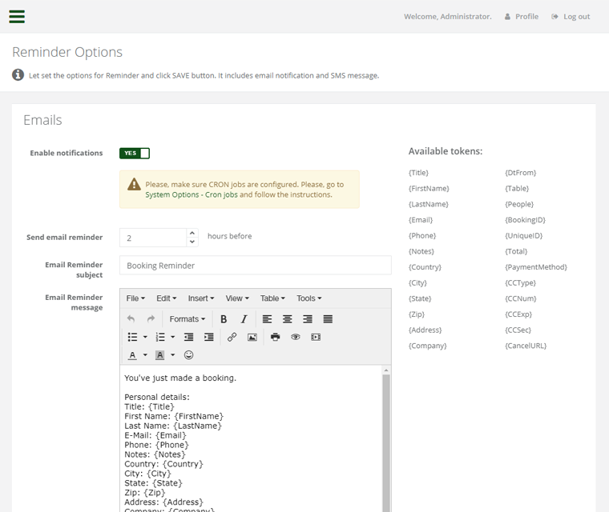
Task: Insert an image in editor
Action: tap(252, 337)
